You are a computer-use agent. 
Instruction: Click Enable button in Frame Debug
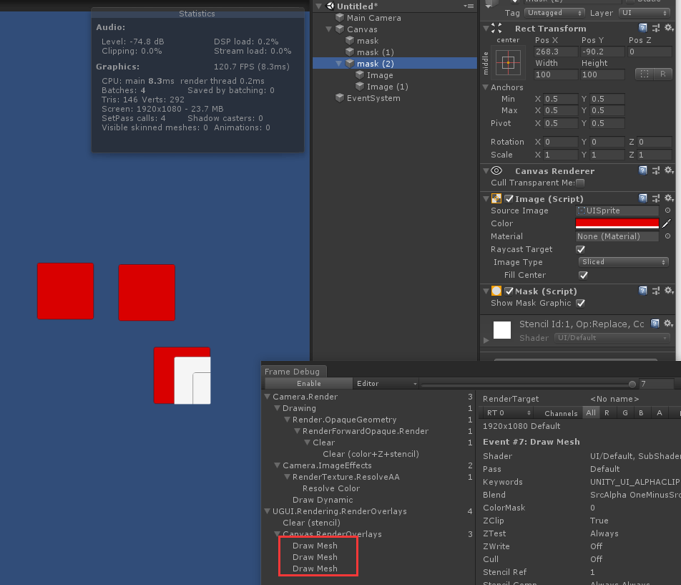pos(309,383)
